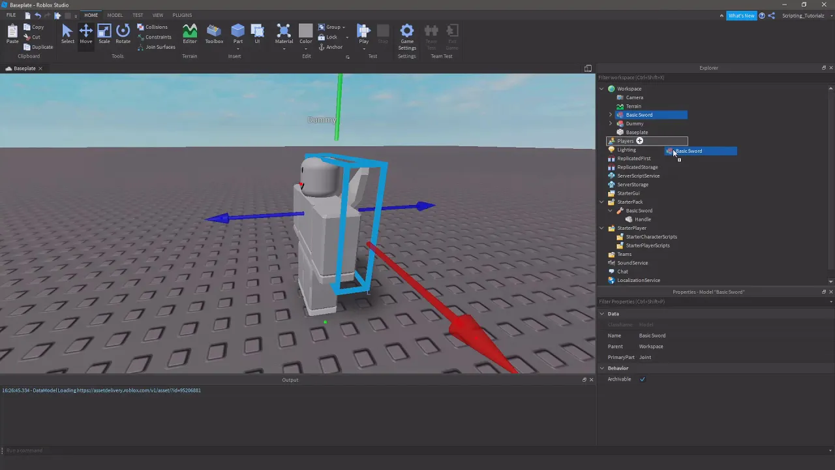The height and width of the screenshot is (470, 835).
Task: Collapse the Behavior properties section
Action: (x=602, y=368)
